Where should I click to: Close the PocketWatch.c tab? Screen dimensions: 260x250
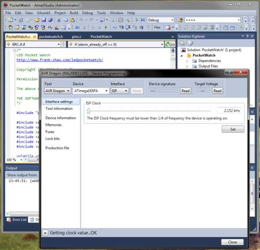click(x=34, y=36)
